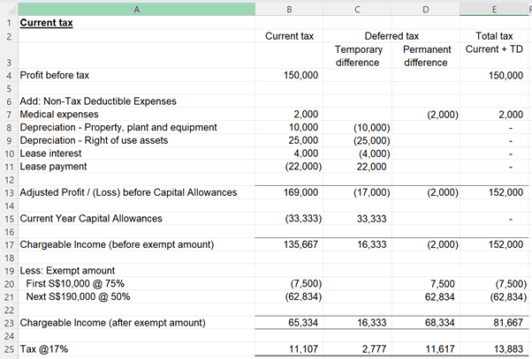The image size is (532, 359).
Task: Click the 81,667 value in column E
Action: (508, 323)
